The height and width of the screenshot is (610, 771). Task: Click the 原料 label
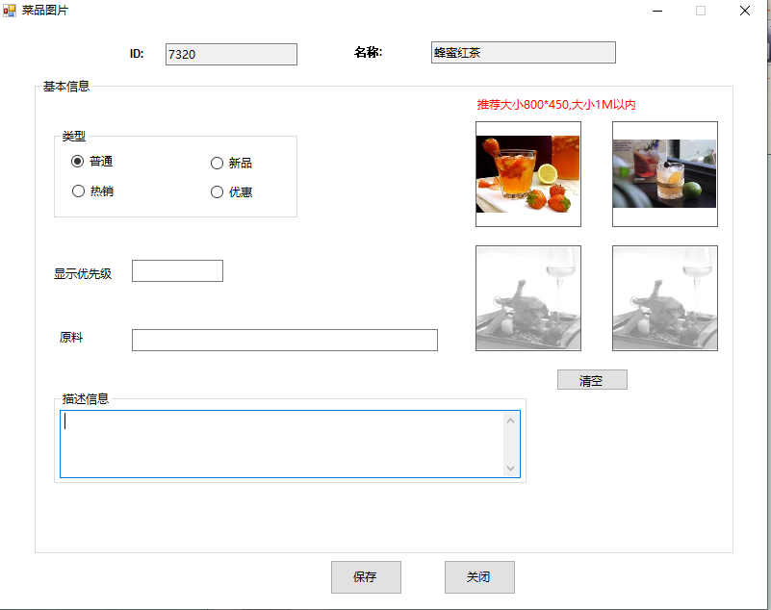pos(71,337)
